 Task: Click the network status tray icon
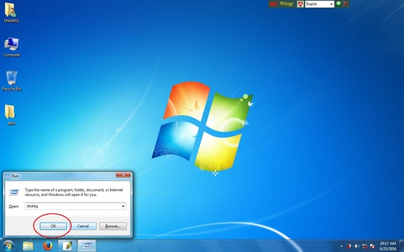coord(365,246)
